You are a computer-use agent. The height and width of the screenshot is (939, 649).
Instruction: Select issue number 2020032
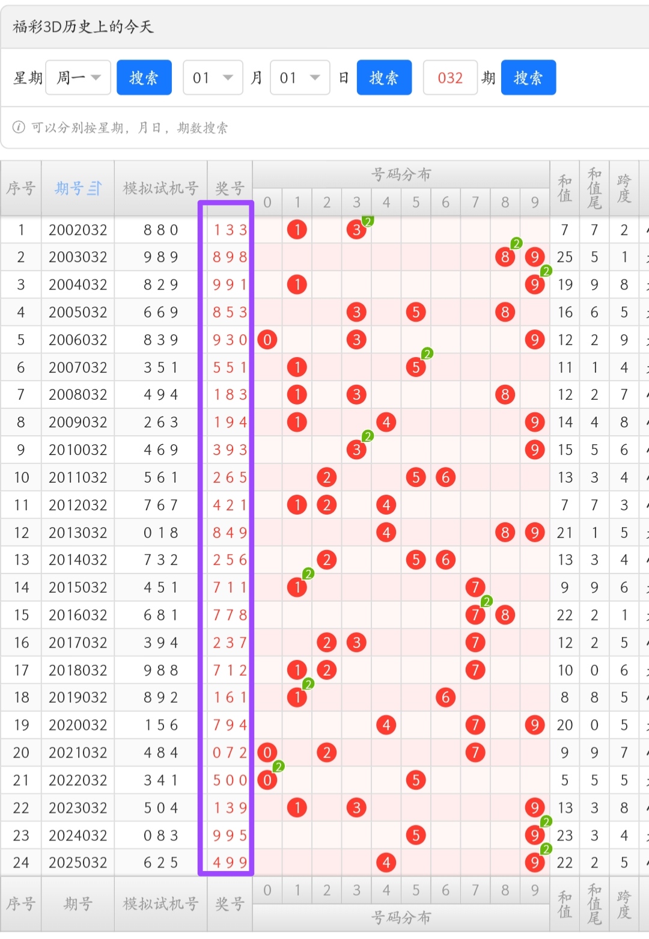pos(78,725)
